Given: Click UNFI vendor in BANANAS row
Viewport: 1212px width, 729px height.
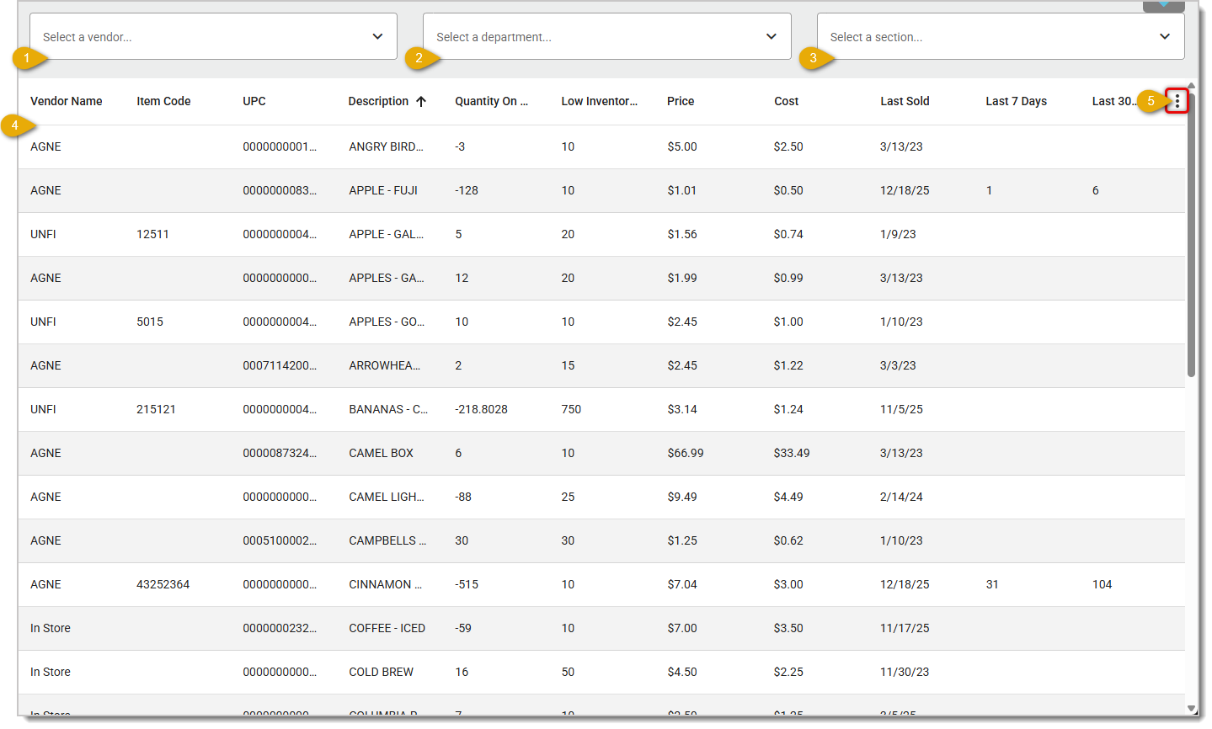Looking at the screenshot, I should click(43, 409).
